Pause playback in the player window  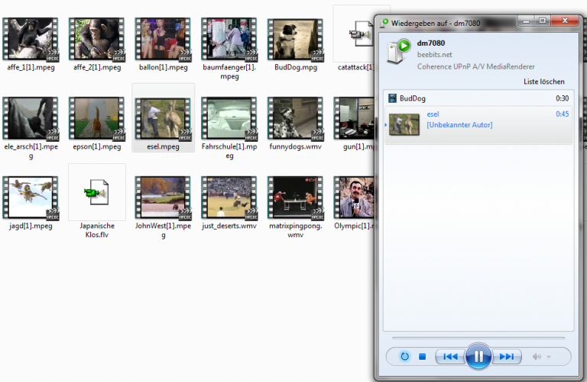478,356
